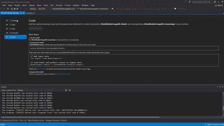The width and height of the screenshot is (224, 126).
Task: Open the Web Publish Activity tab
Action: point(36,120)
